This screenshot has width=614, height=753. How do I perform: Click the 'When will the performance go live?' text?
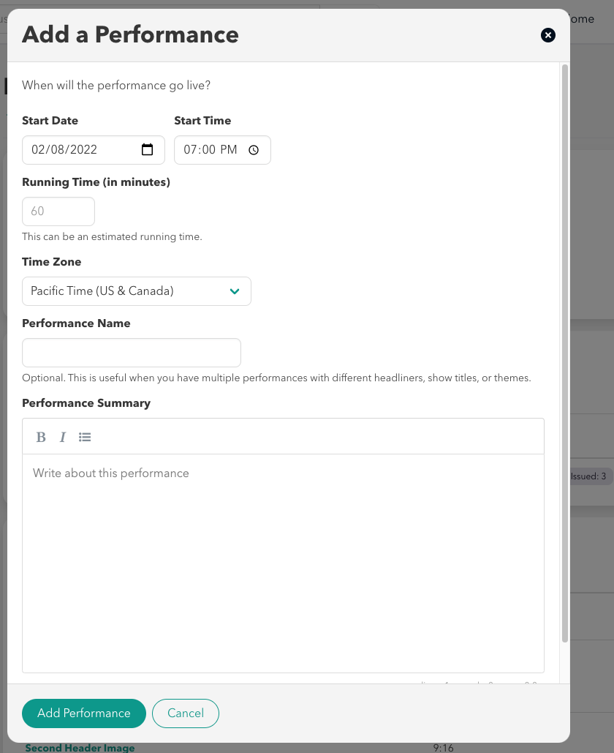116,86
